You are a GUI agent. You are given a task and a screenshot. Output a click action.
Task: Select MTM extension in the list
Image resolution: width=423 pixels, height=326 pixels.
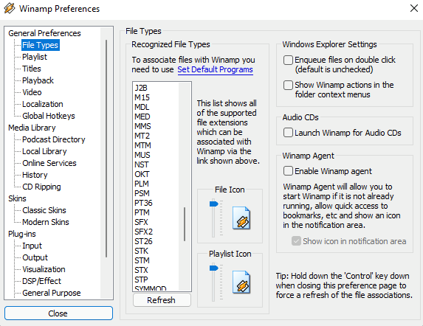point(142,145)
